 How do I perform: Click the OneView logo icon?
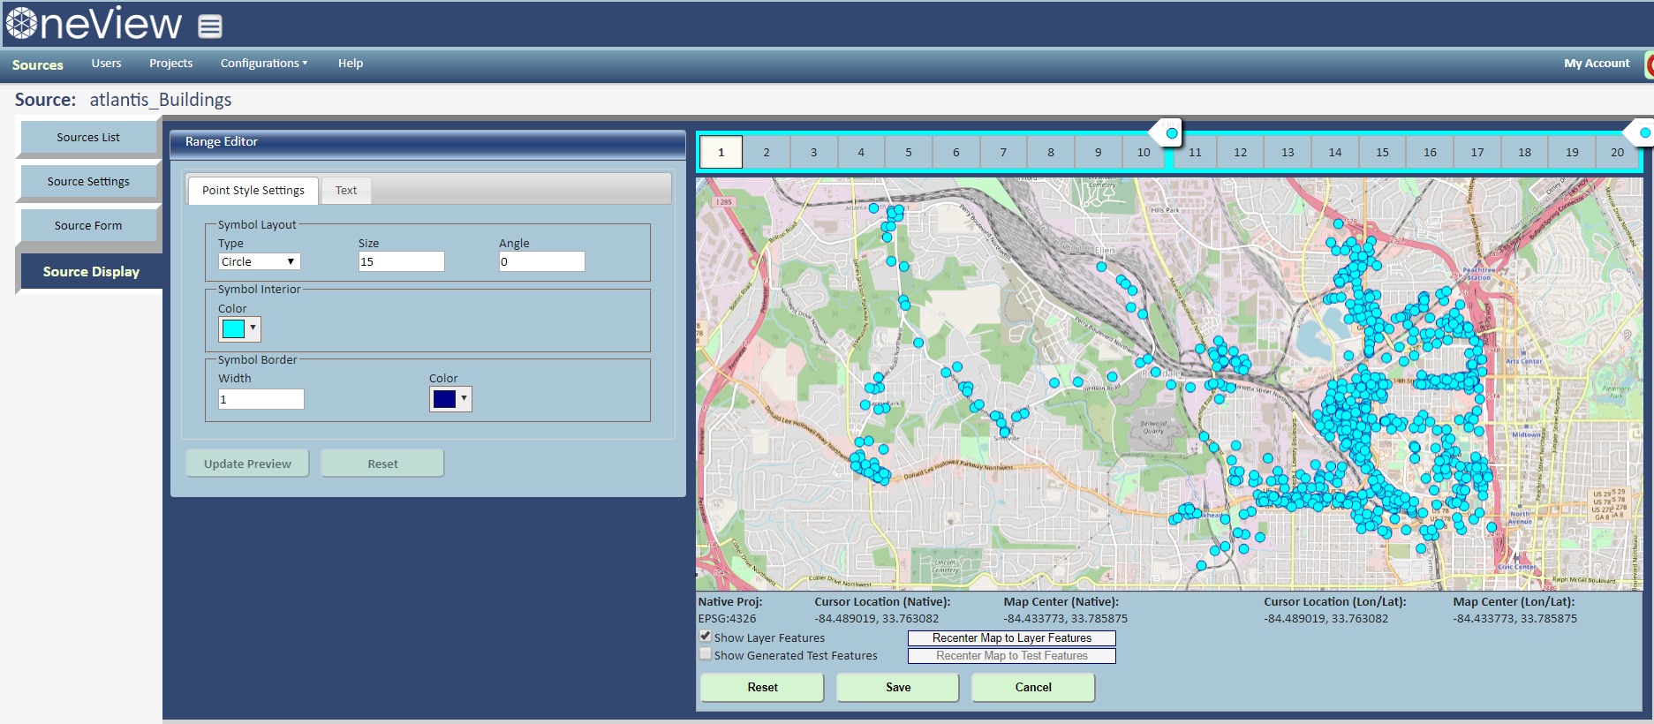pos(21,23)
